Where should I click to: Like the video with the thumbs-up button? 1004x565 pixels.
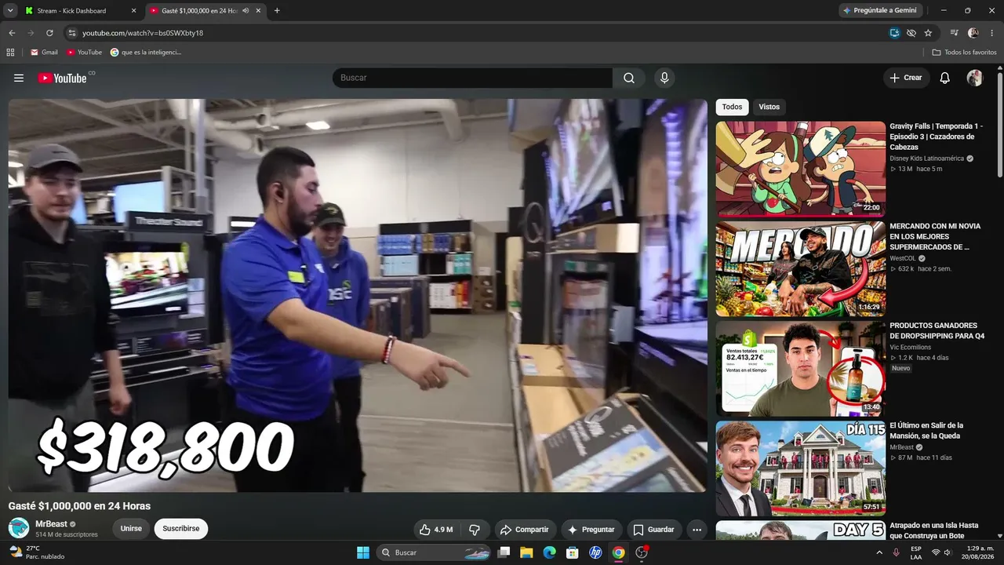[x=436, y=530]
